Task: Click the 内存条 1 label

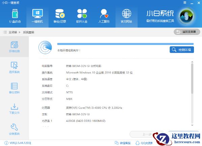Action: click(x=47, y=121)
